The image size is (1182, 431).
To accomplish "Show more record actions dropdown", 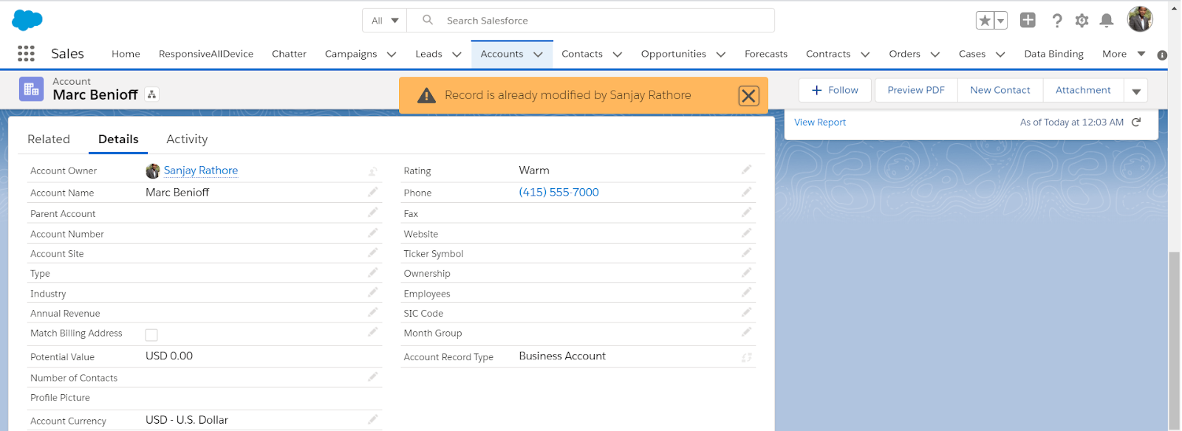I will pyautogui.click(x=1136, y=91).
